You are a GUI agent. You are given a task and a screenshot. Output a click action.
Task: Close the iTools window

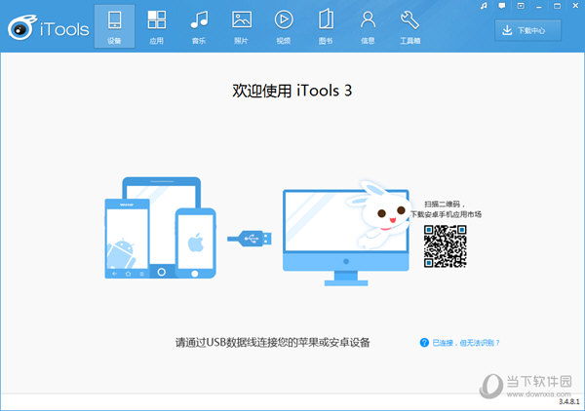click(x=575, y=6)
